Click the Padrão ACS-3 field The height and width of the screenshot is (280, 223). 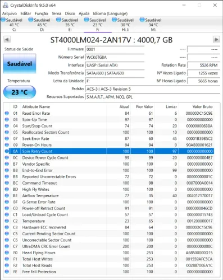(x=153, y=89)
